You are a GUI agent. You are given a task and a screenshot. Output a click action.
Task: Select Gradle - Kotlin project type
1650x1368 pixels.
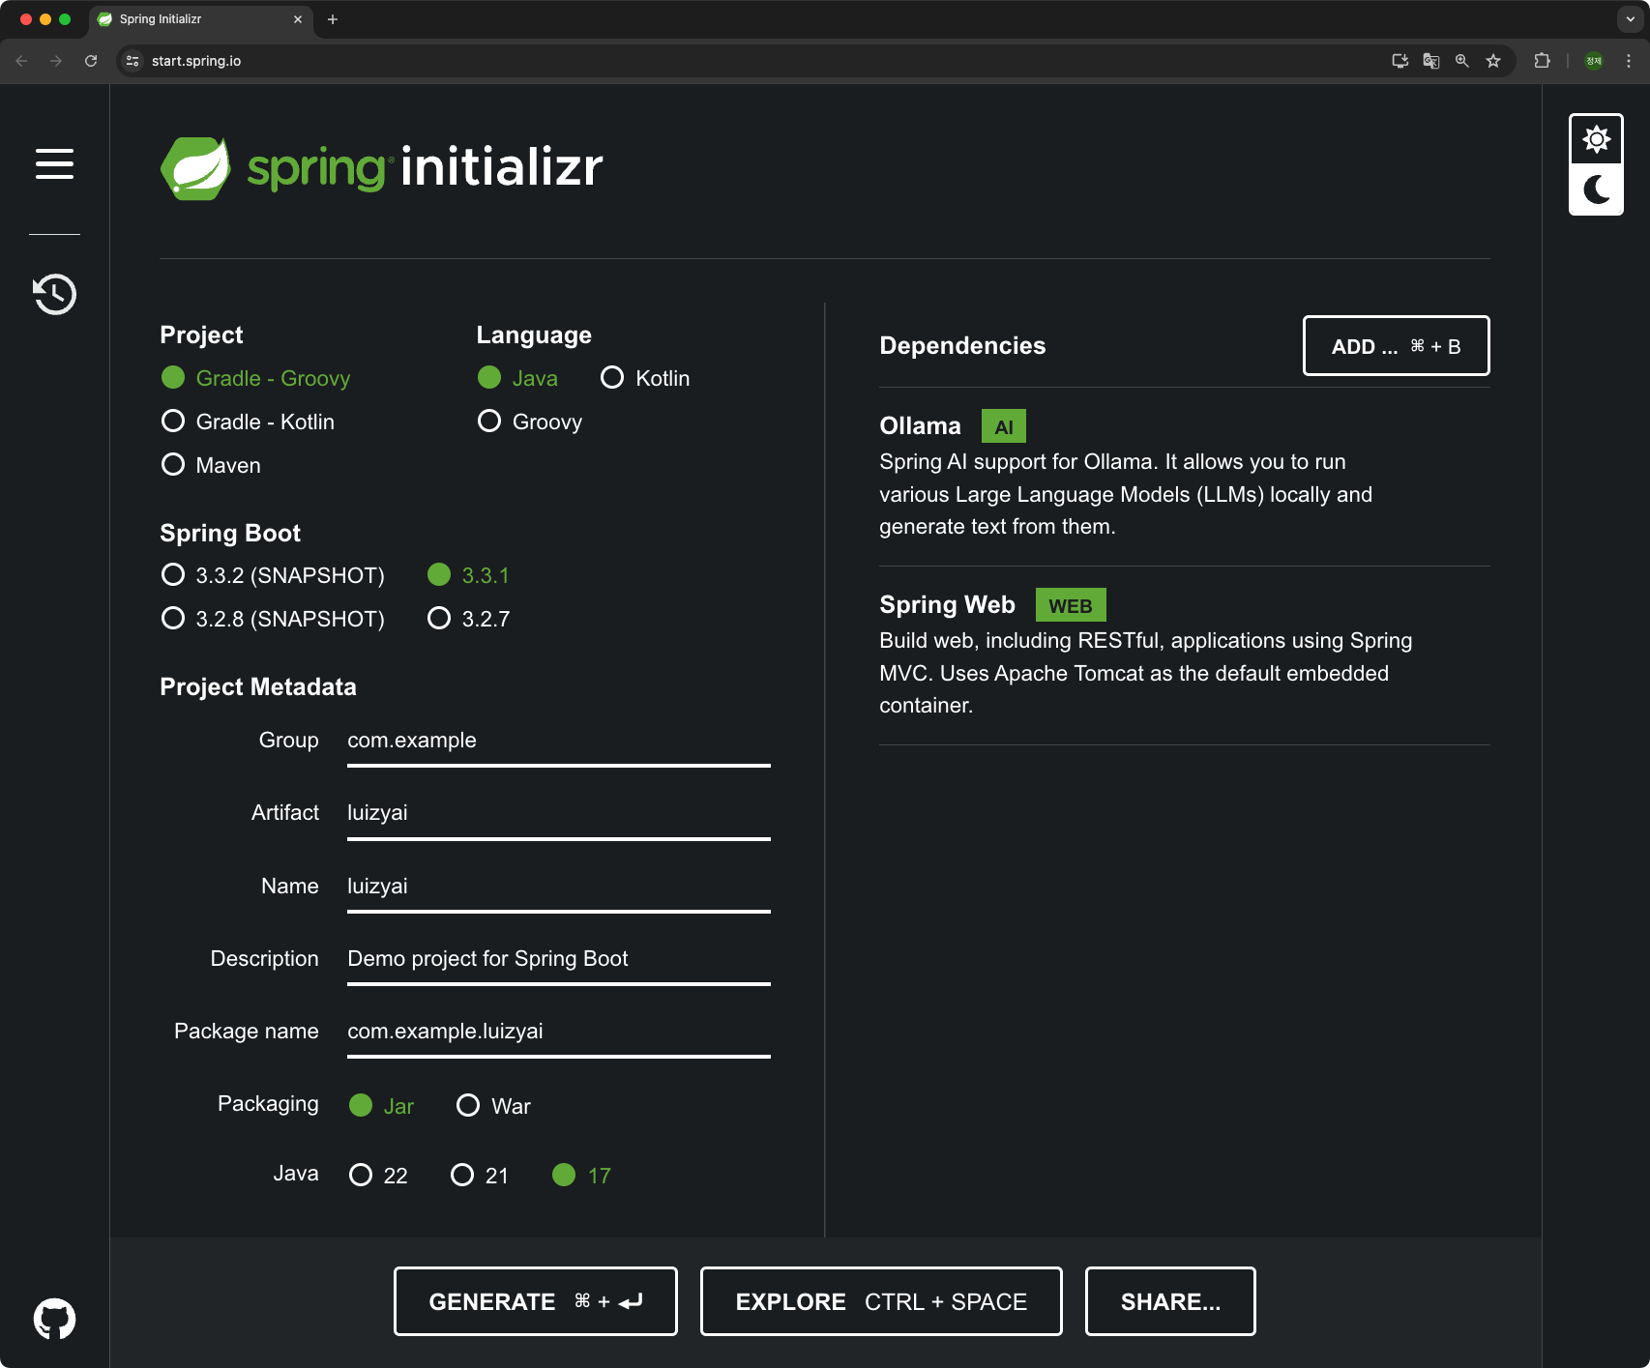click(248, 422)
